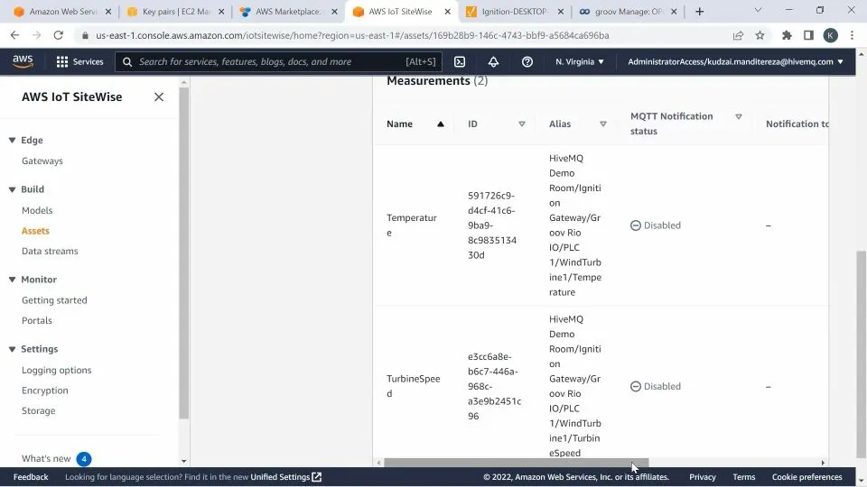Viewport: 867px width, 487px height.
Task: Open the Terms footer link
Action: tap(743, 477)
